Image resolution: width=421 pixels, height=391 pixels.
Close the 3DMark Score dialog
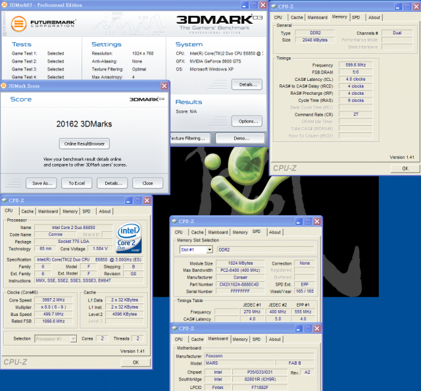[x=164, y=86]
